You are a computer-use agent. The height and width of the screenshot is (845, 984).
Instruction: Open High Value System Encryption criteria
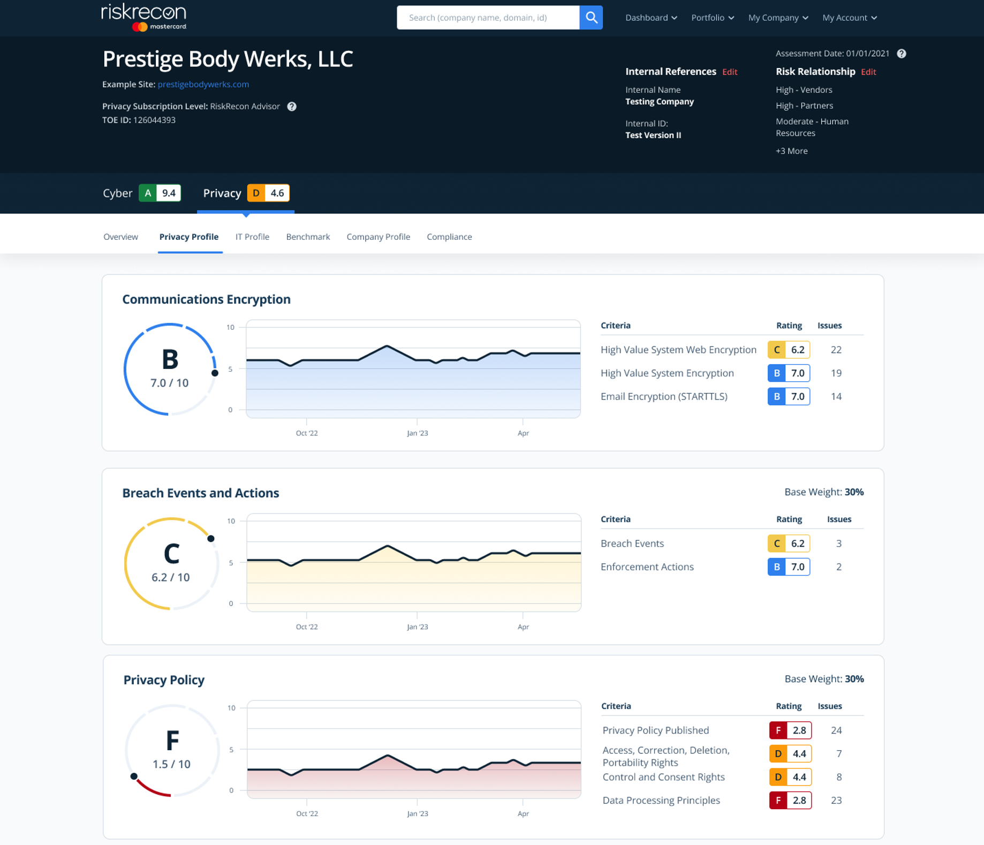click(667, 373)
